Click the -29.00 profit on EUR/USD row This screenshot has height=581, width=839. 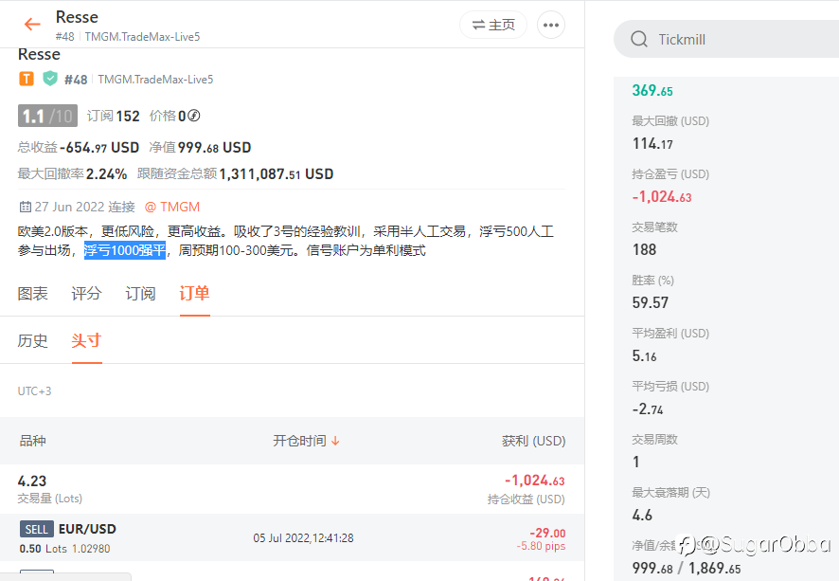(x=547, y=533)
